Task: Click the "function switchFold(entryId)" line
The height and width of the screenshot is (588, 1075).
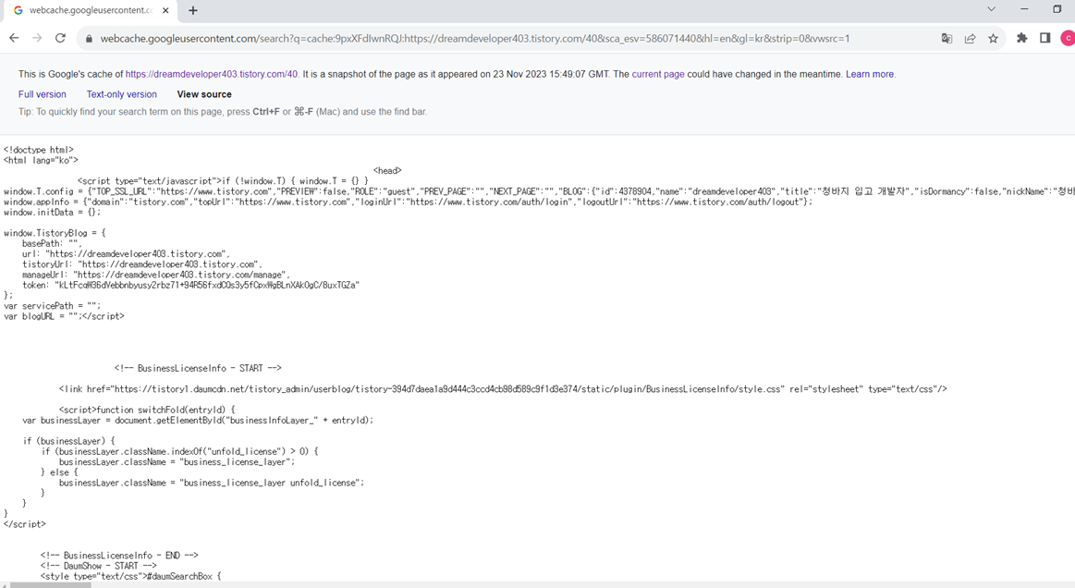Action: click(x=147, y=410)
